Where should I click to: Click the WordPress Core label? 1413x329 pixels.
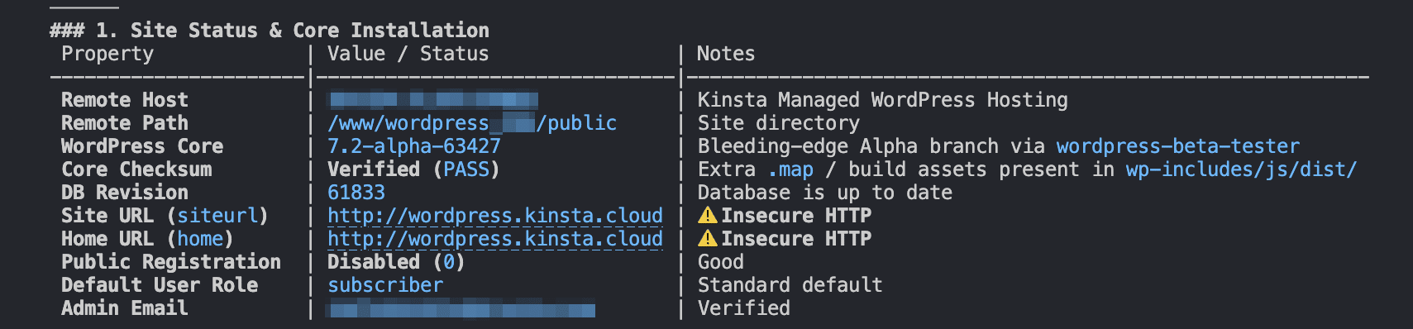142,146
